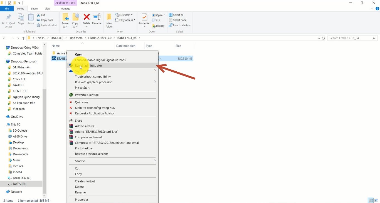Open the A360 Drive in the navigation pane
This screenshot has width=380, height=203.
pos(20,137)
